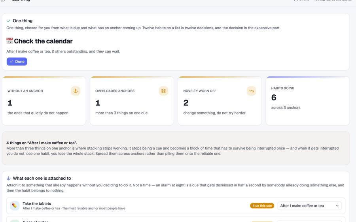This screenshot has width=356, height=222.
Task: Click "across 3 anchors" text
Action: point(286,108)
